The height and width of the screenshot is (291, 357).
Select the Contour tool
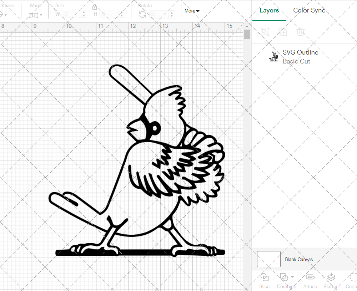click(352, 277)
